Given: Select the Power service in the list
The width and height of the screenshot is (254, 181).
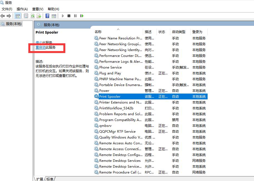Looking at the screenshot, I should pyautogui.click(x=104, y=90).
